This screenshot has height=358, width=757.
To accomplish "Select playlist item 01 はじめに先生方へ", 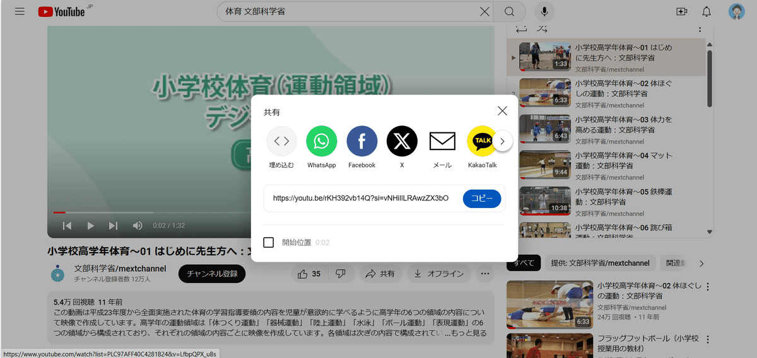I will click(x=606, y=57).
